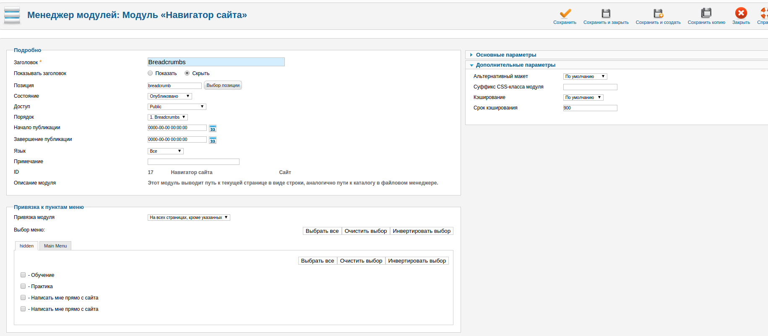Click Очистить выбор next to Выбор меню
Screen dimensions: 768x336
click(366, 231)
